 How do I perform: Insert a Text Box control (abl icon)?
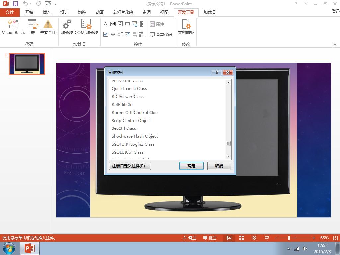pyautogui.click(x=113, y=24)
